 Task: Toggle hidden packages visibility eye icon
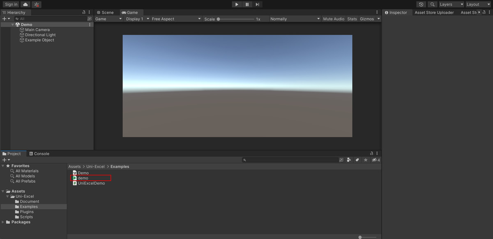point(374,160)
